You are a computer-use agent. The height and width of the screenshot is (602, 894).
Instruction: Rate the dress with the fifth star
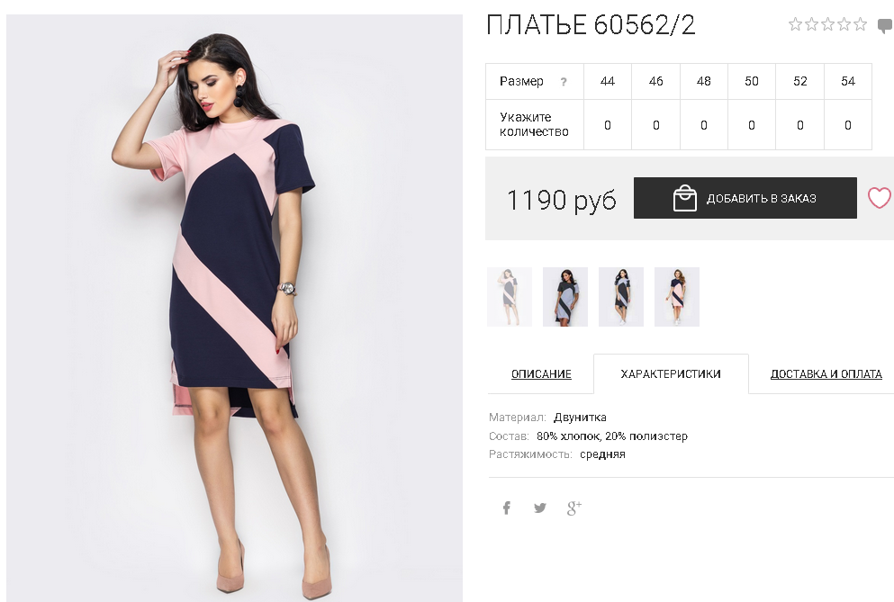pos(861,24)
